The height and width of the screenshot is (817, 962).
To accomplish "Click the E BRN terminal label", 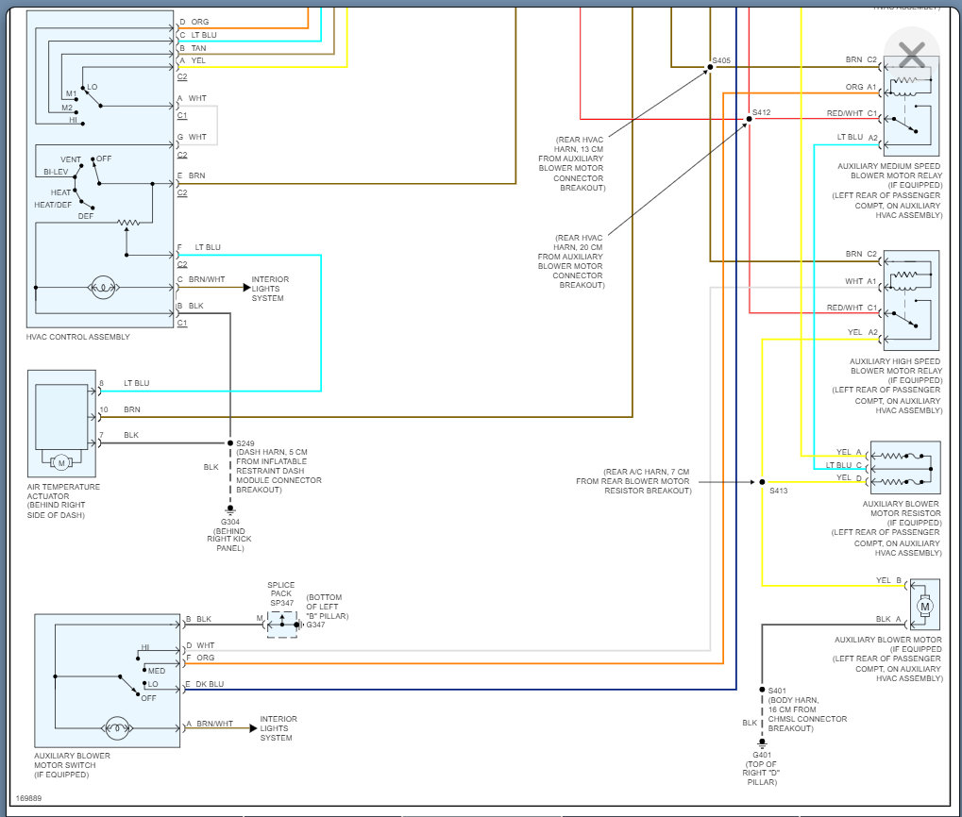I will point(192,175).
